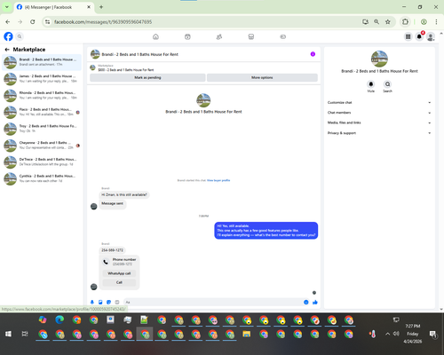Click the purple conversation information icon

point(313,54)
